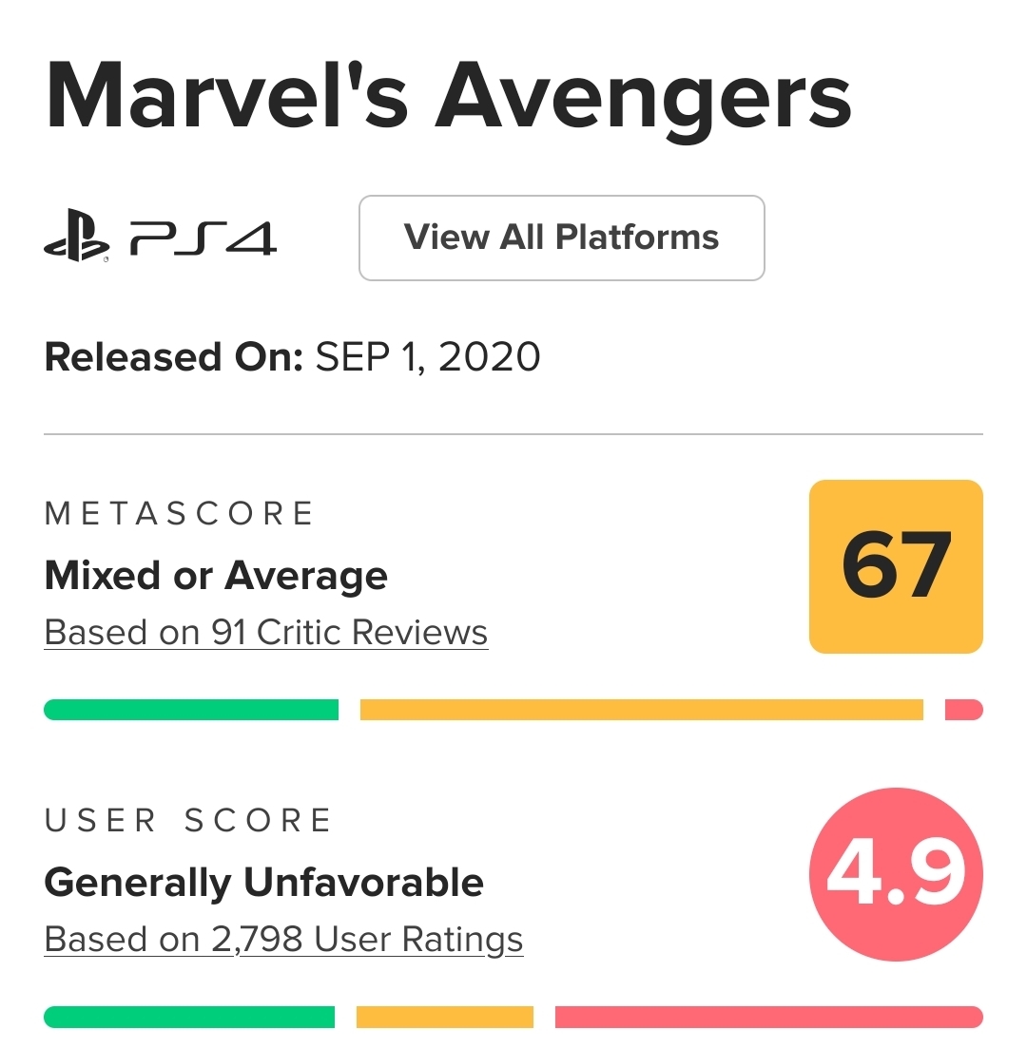
Task: Select green positive segment of user ratings bar
Action: 189,1017
